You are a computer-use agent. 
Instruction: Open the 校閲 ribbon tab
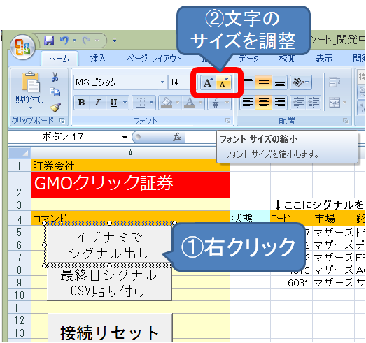[x=288, y=59]
